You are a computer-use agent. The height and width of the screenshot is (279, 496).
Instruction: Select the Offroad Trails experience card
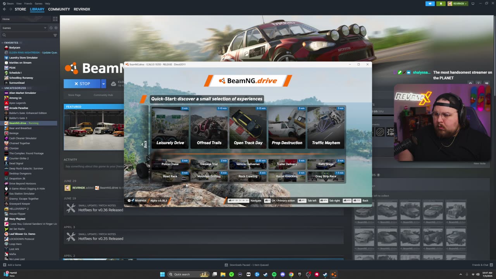209,127
